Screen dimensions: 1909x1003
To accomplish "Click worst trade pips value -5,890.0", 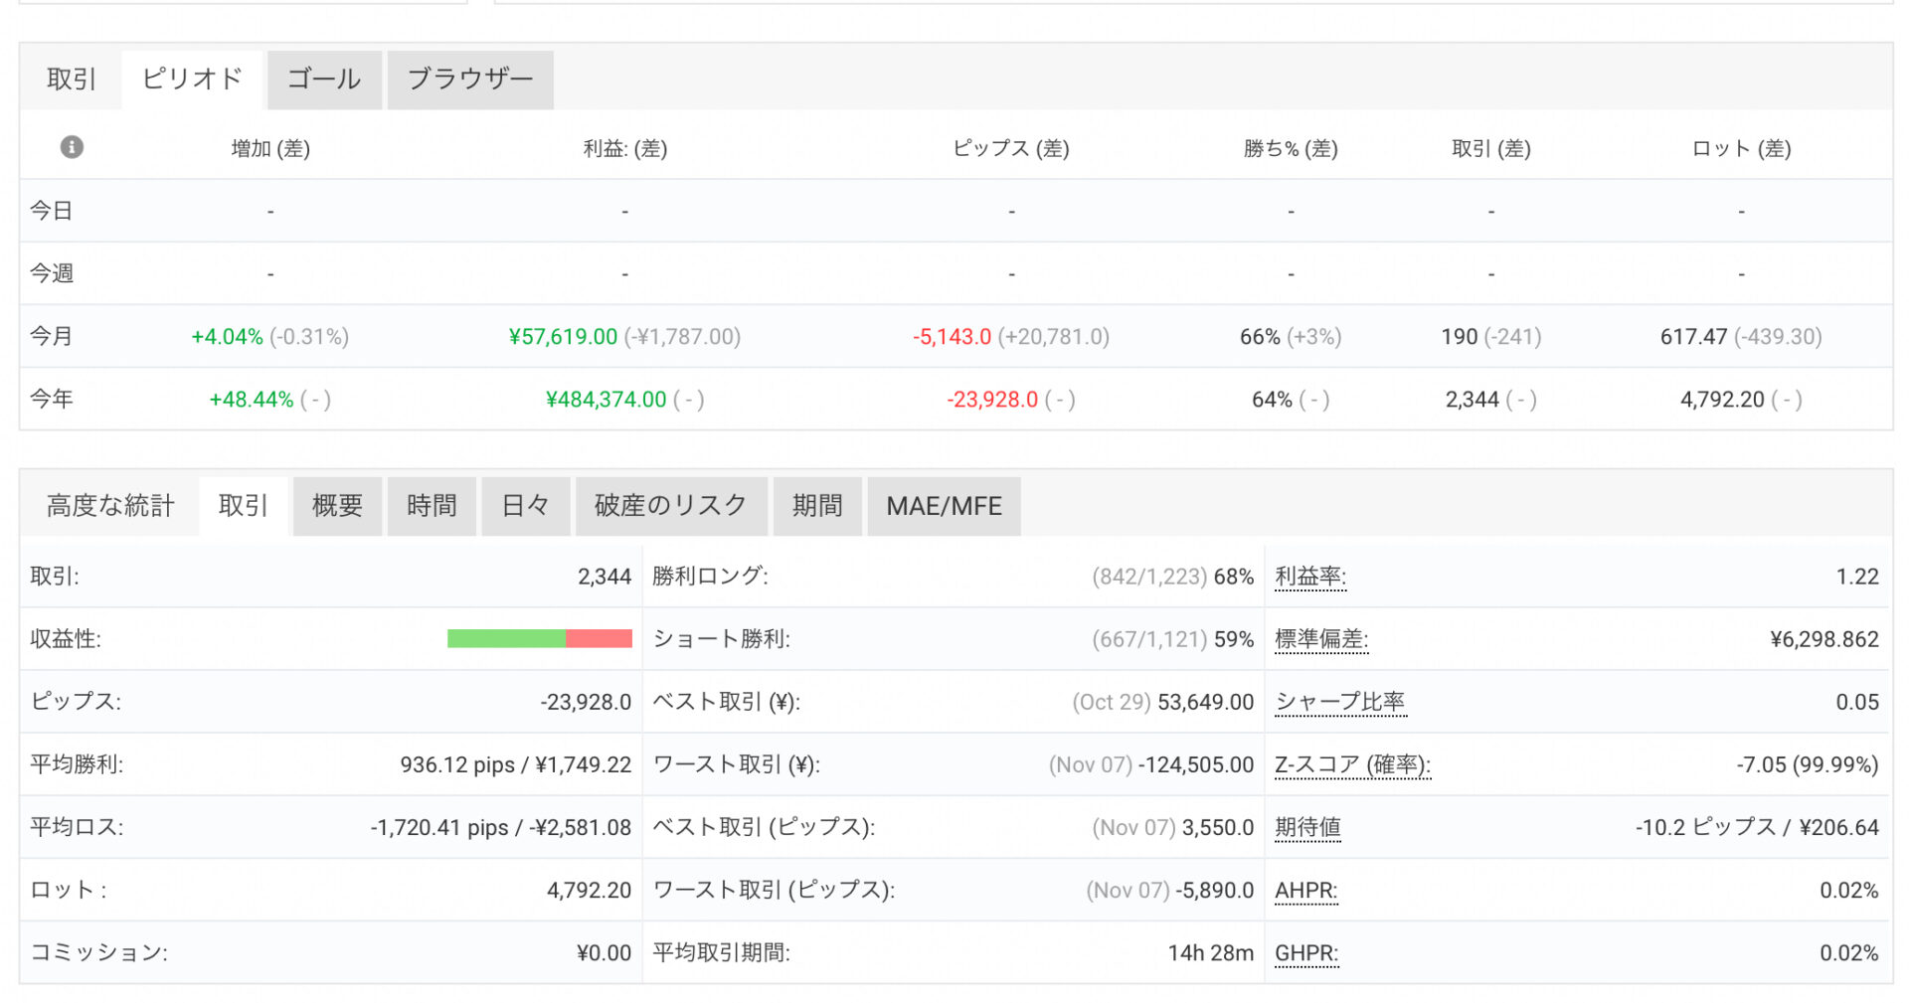I will click(x=1215, y=890).
